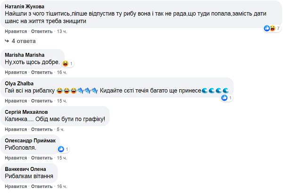Open reactions on Наталія Жукова's comment
This screenshot has width=283, height=195.
coord(272,28)
